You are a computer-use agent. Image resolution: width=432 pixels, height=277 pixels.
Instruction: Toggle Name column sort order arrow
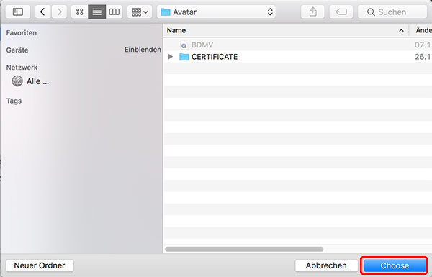pyautogui.click(x=402, y=30)
